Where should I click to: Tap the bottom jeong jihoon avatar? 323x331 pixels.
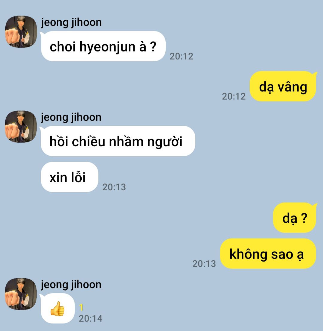[21, 294]
